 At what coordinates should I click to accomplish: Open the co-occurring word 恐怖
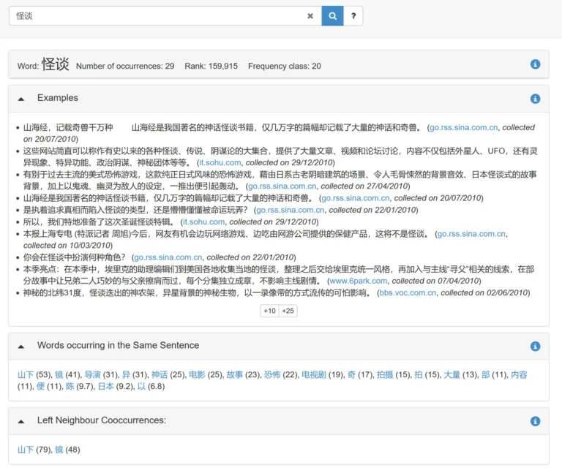(x=271, y=374)
